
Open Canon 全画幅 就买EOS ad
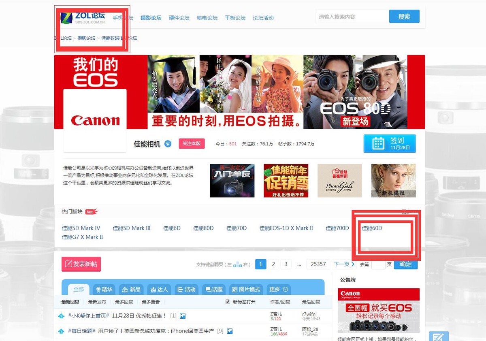[x=379, y=310]
